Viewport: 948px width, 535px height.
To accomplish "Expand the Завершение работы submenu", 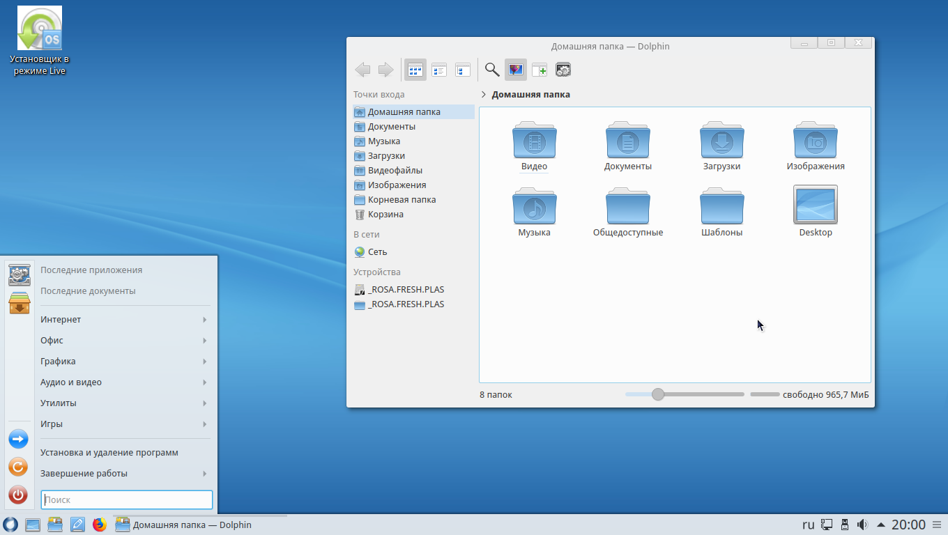I will pos(125,474).
